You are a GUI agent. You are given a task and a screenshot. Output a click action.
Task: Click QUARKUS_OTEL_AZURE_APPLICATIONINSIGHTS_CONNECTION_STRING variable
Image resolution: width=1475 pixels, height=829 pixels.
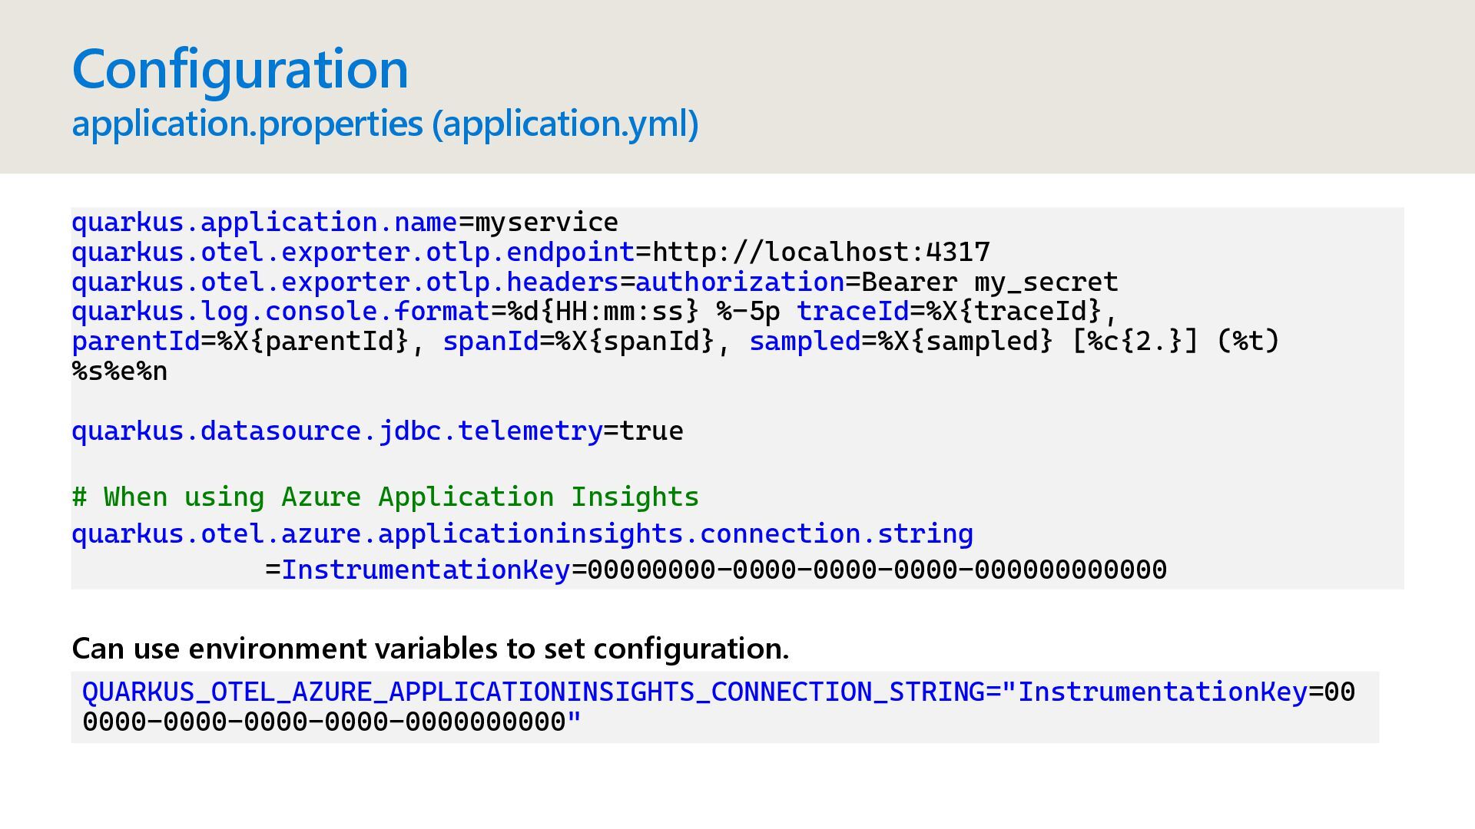[534, 692]
